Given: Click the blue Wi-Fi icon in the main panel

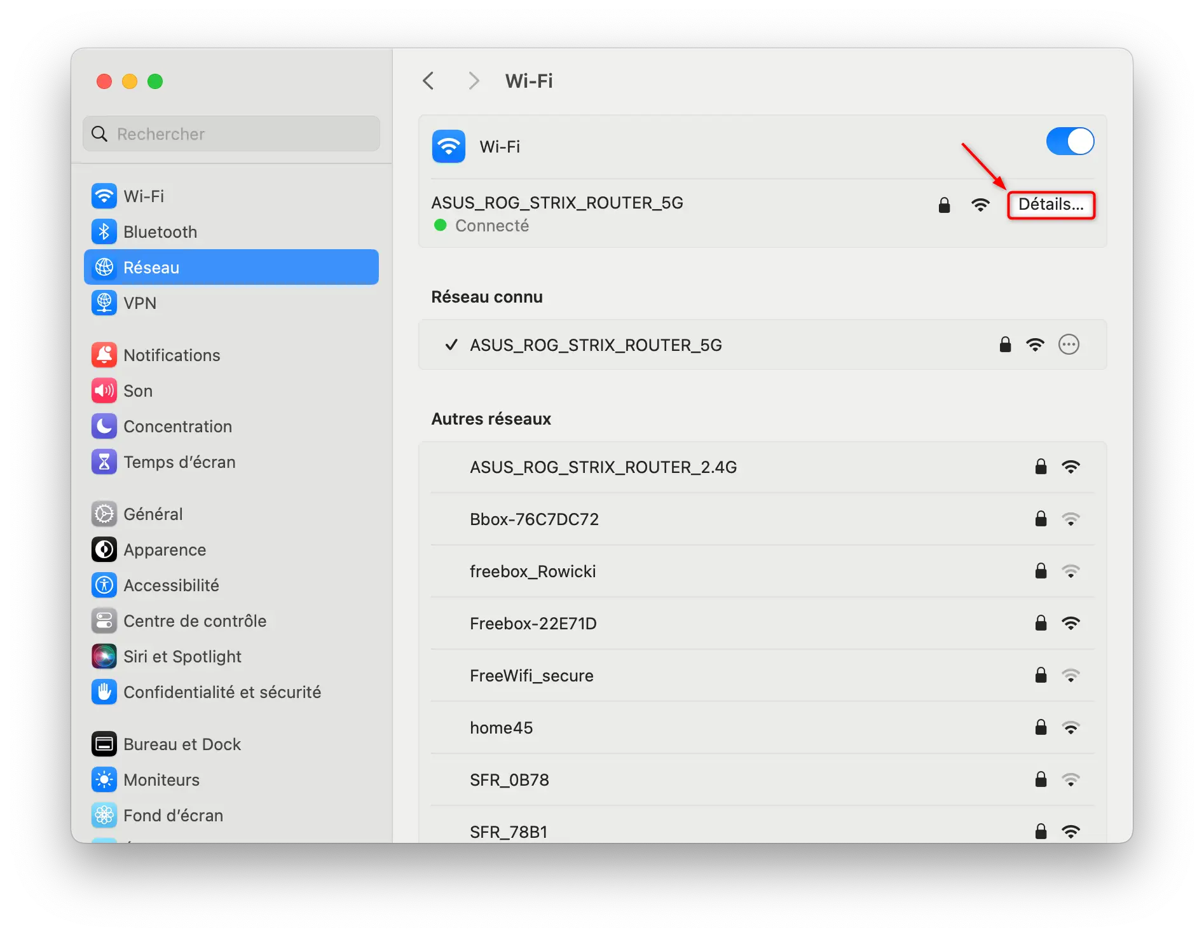Looking at the screenshot, I should pyautogui.click(x=449, y=147).
